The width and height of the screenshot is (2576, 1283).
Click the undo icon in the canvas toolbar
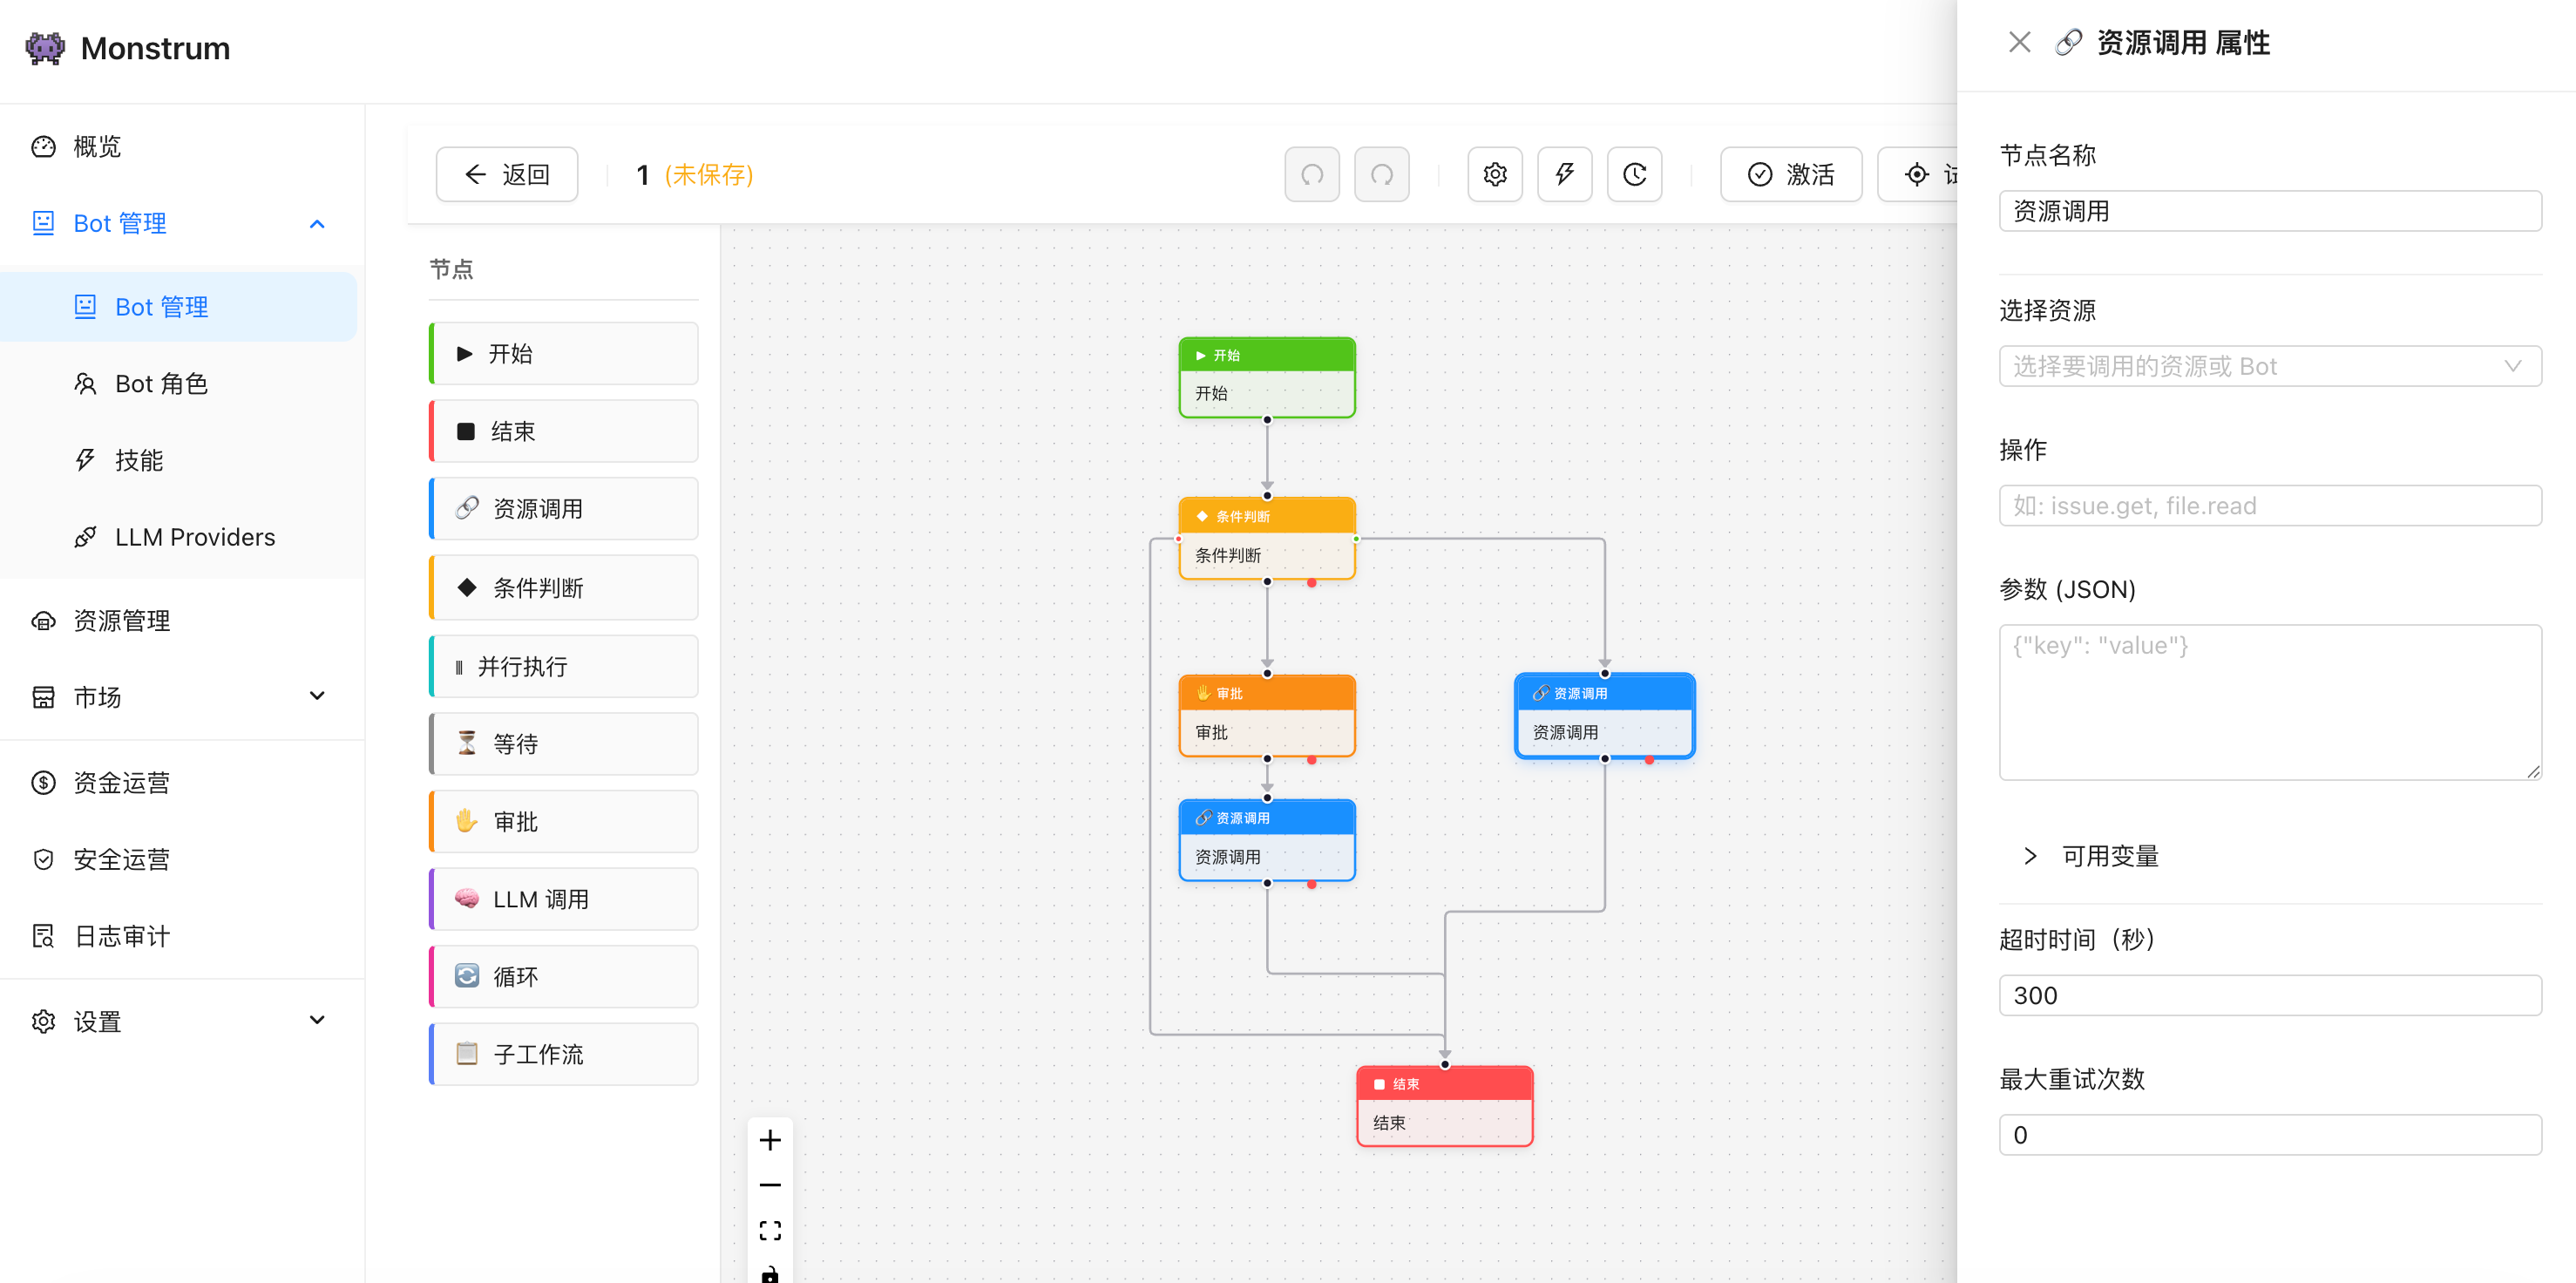pyautogui.click(x=1311, y=174)
